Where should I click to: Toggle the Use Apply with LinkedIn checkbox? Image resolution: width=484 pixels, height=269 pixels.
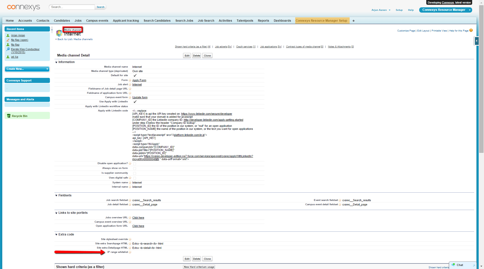coord(135,102)
